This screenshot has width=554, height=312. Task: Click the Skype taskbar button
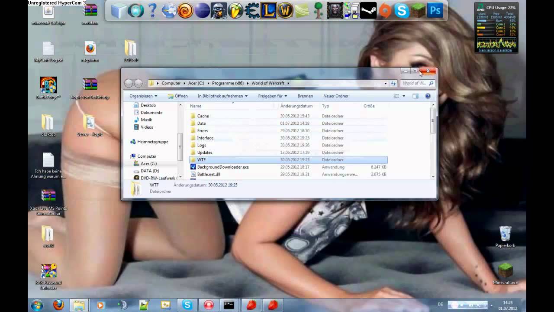187,305
